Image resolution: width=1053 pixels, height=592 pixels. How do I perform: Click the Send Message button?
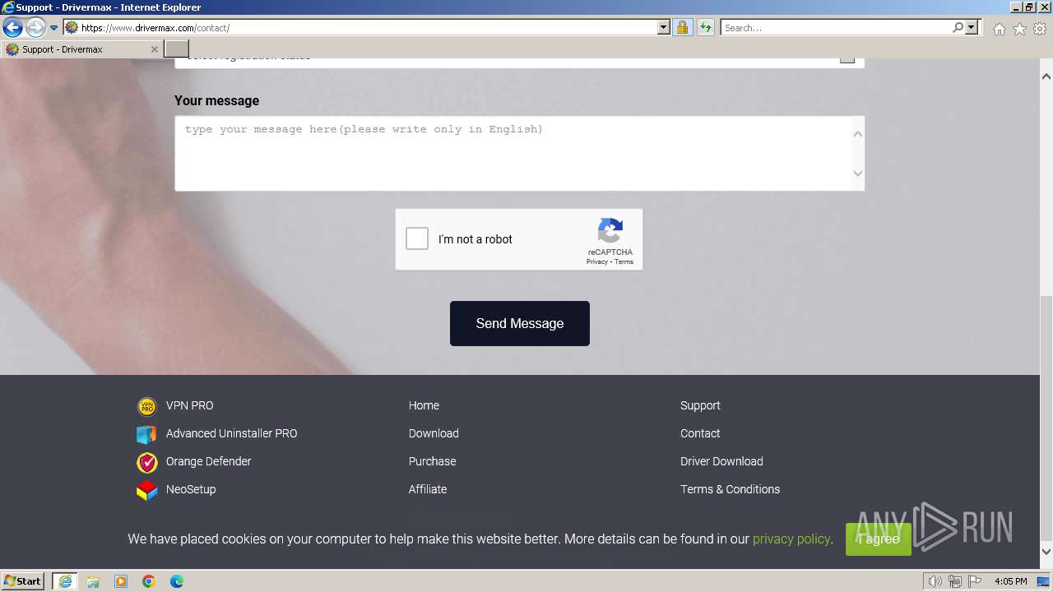coord(519,323)
